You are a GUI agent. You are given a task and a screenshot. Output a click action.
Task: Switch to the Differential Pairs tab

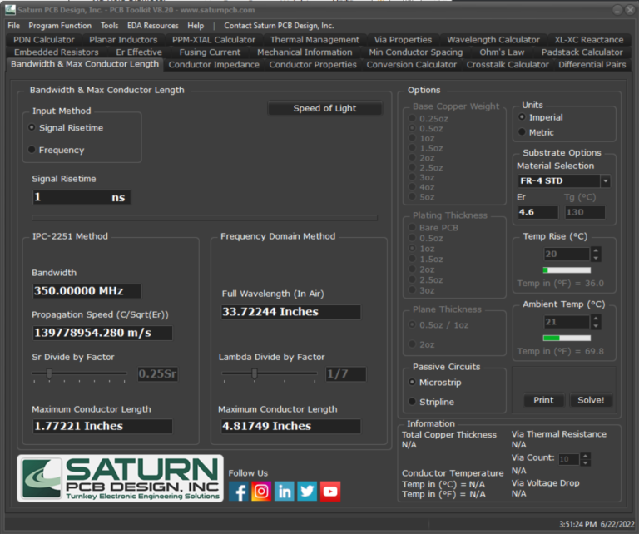point(592,64)
